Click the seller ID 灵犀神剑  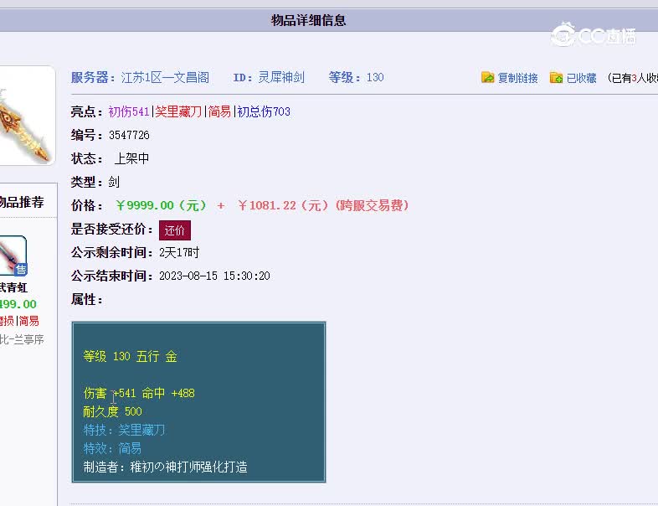click(280, 78)
